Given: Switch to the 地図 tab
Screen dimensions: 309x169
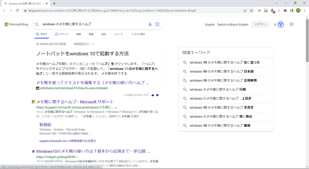Looking at the screenshot, I should point(104,34).
